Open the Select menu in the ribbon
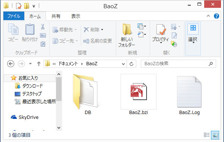224x142 pixels. tap(193, 38)
